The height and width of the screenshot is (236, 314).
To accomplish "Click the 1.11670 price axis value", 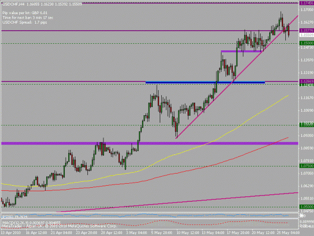I will (307, 98).
